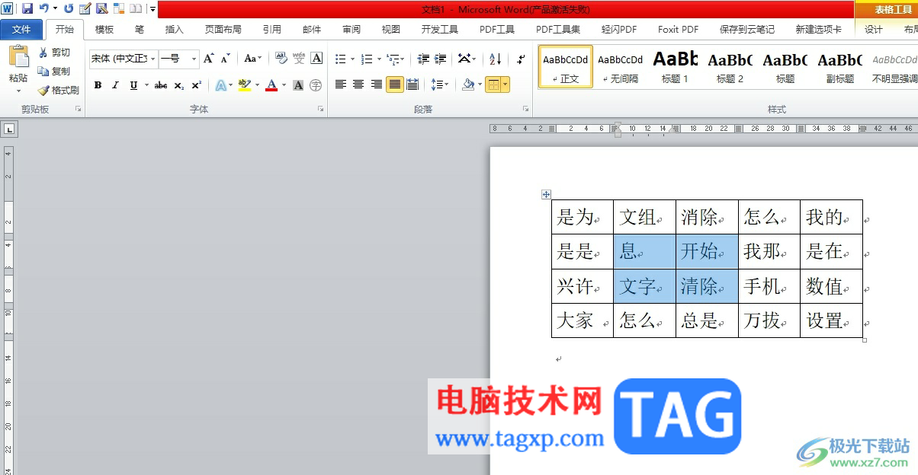Viewport: 918px width, 475px height.
Task: Undo the last action
Action: click(43, 8)
